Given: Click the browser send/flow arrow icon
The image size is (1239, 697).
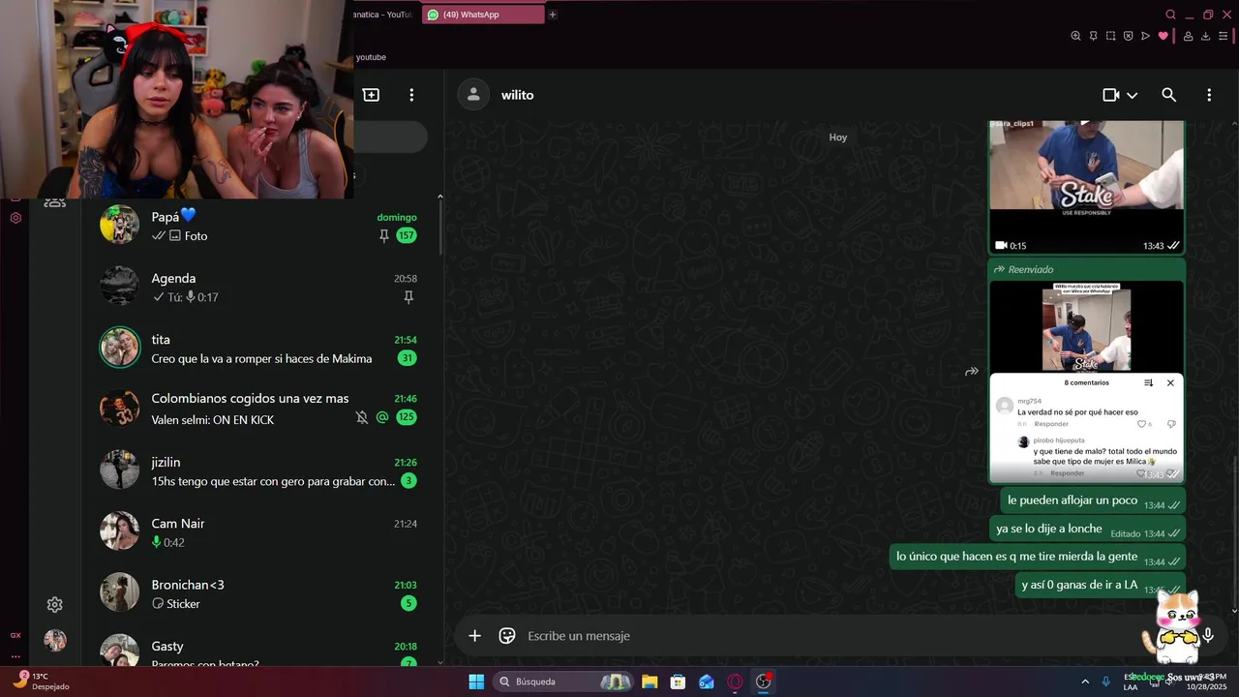Looking at the screenshot, I should pos(1145,36).
